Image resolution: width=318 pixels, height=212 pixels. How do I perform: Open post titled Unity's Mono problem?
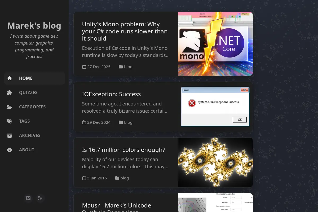click(x=125, y=31)
